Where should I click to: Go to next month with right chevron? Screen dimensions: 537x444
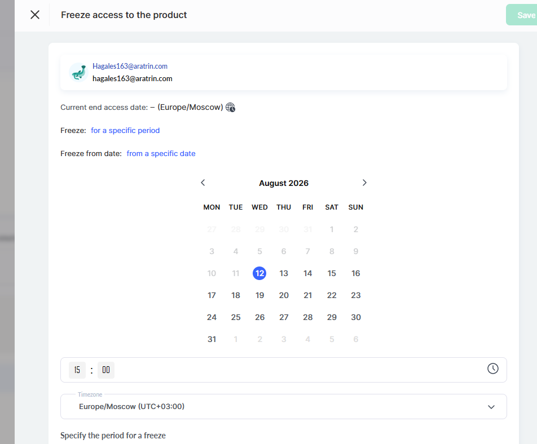point(364,183)
